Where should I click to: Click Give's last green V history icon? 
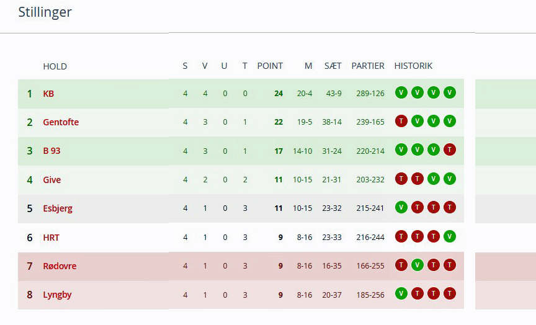pos(450,179)
